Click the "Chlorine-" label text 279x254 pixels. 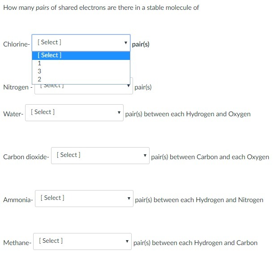(17, 44)
